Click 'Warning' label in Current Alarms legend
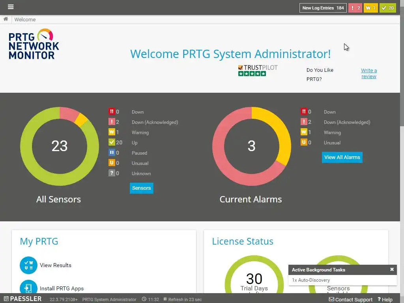The width and height of the screenshot is (404, 303). (332, 133)
